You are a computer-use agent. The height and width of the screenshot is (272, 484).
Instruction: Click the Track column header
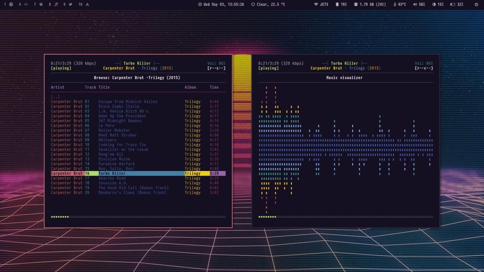pos(90,87)
